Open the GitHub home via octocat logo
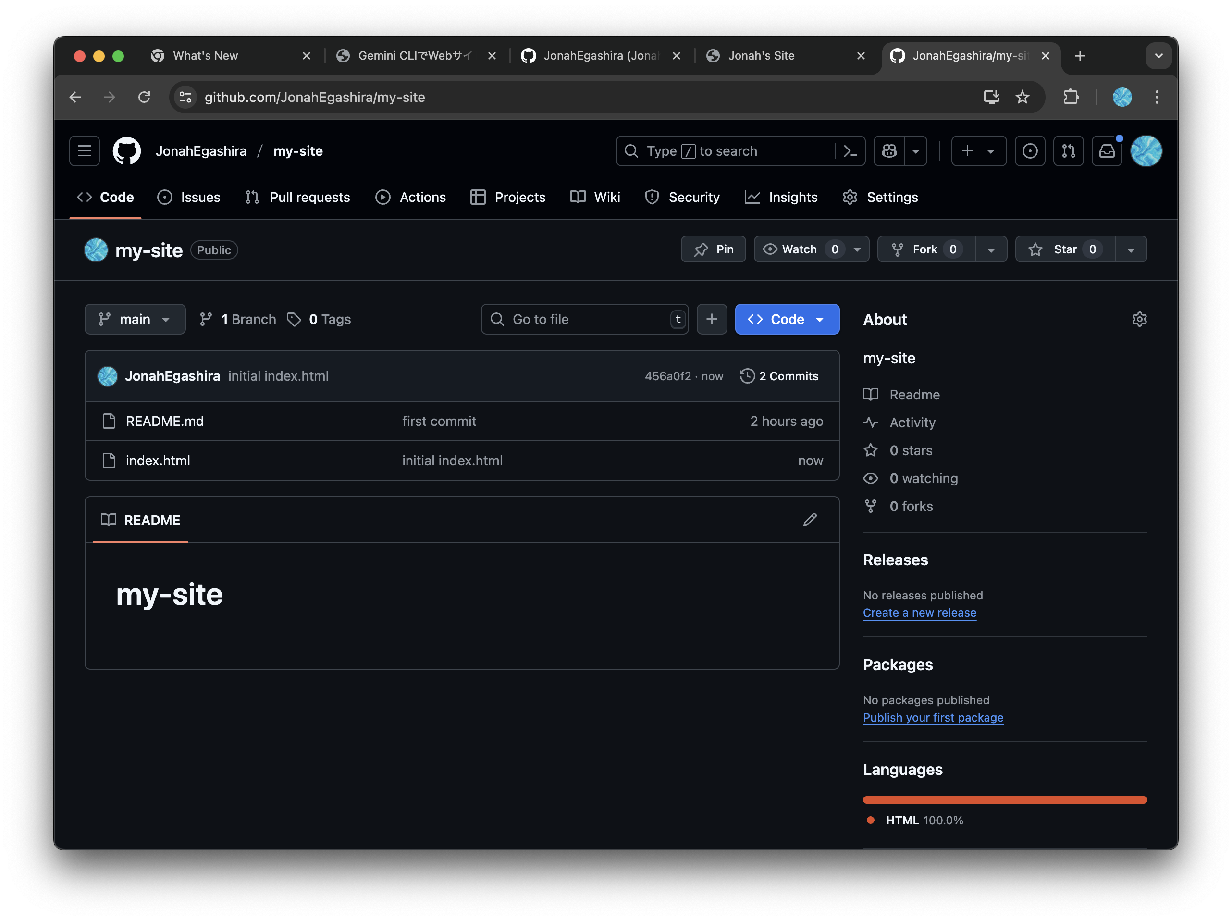The width and height of the screenshot is (1232, 921). click(126, 150)
